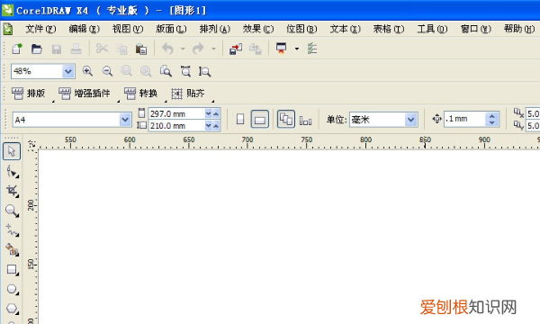Viewport: 540px width, 324px height.
Task: Expand the 单位 units dropdown
Action: click(x=410, y=120)
